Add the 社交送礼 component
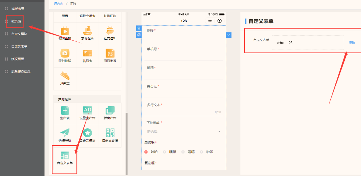Image resolution: width=361 pixels, height=176 pixels. point(110,33)
